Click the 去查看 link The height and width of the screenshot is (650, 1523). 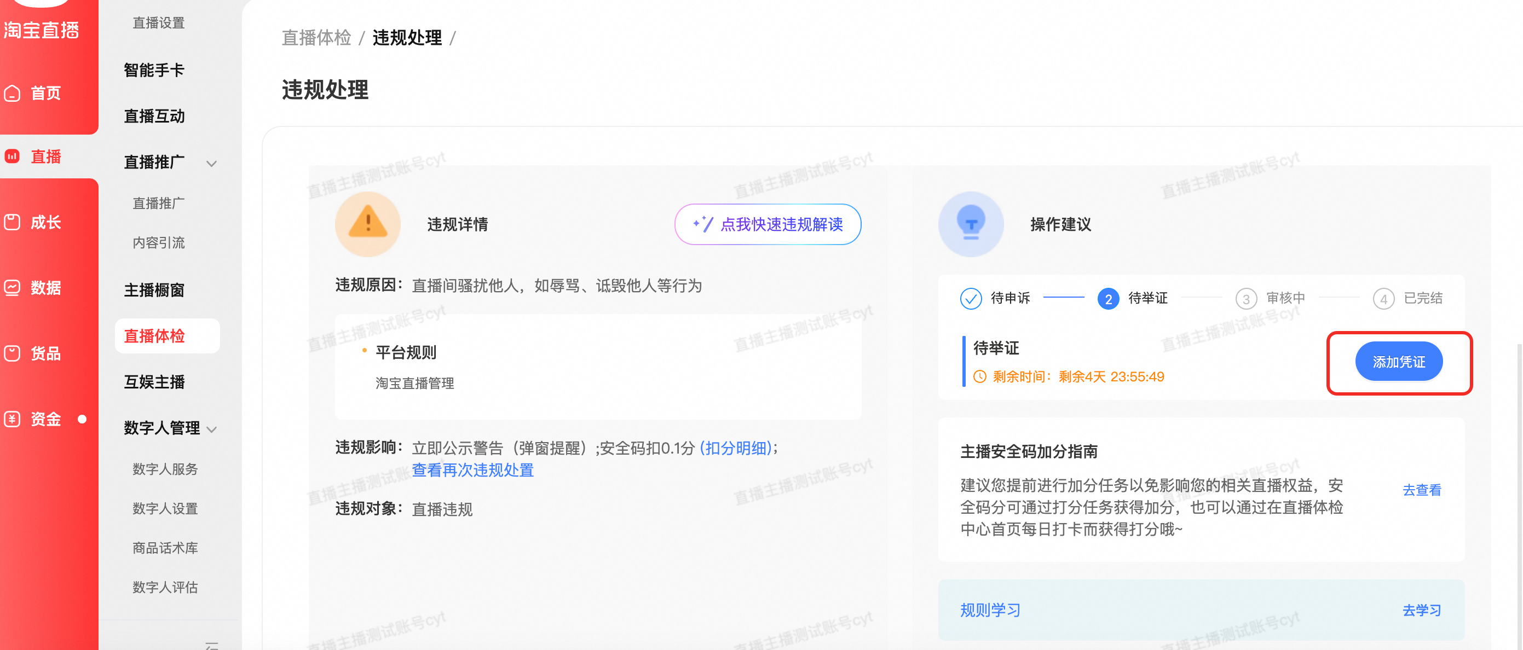click(1422, 490)
